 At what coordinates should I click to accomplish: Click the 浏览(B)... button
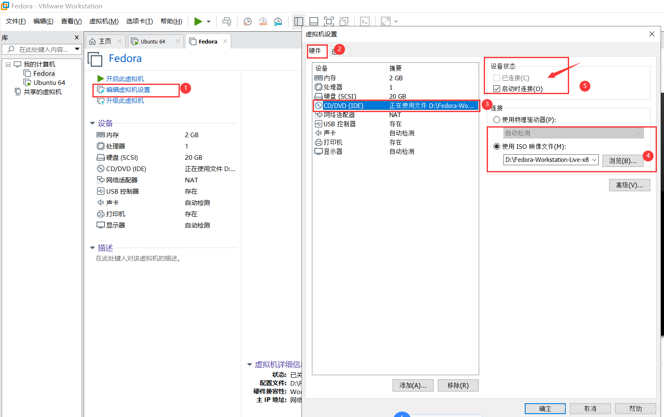coord(623,161)
